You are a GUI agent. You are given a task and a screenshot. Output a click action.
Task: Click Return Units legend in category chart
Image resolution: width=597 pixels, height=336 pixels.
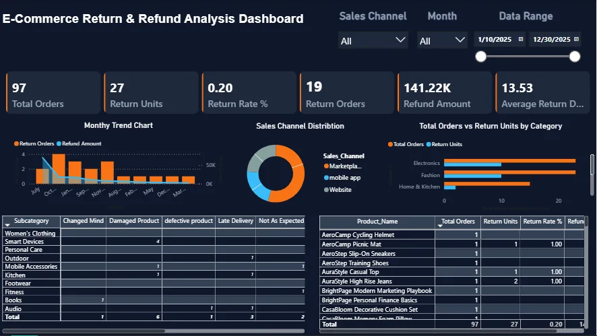click(444, 144)
